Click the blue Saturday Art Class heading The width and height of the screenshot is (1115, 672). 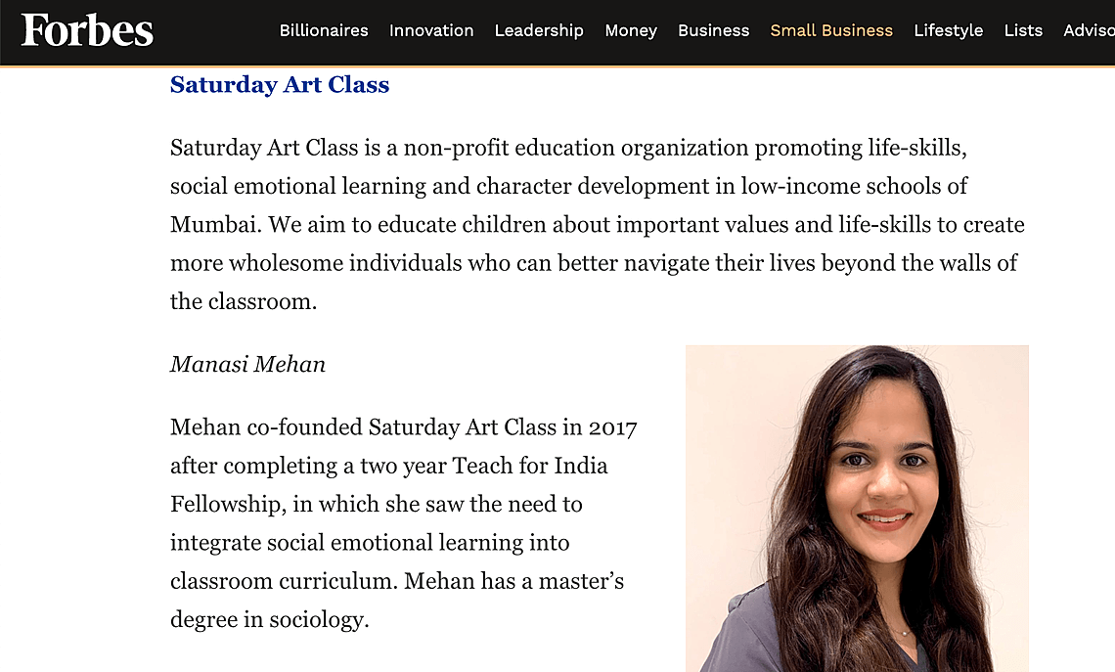pyautogui.click(x=280, y=85)
